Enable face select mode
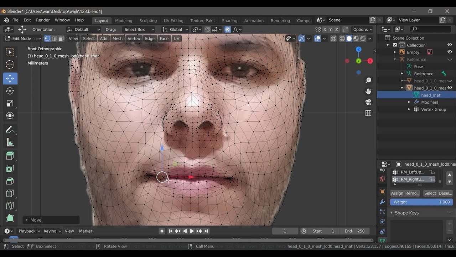456x257 pixels. point(61,39)
